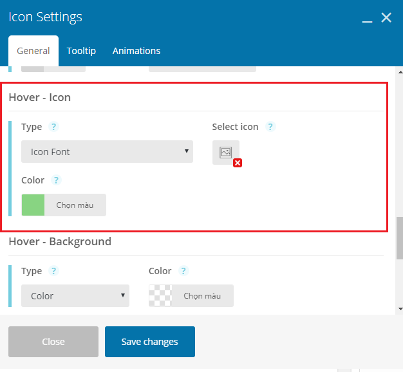Image resolution: width=403 pixels, height=372 pixels.
Task: Select the General tab
Action: 33,51
